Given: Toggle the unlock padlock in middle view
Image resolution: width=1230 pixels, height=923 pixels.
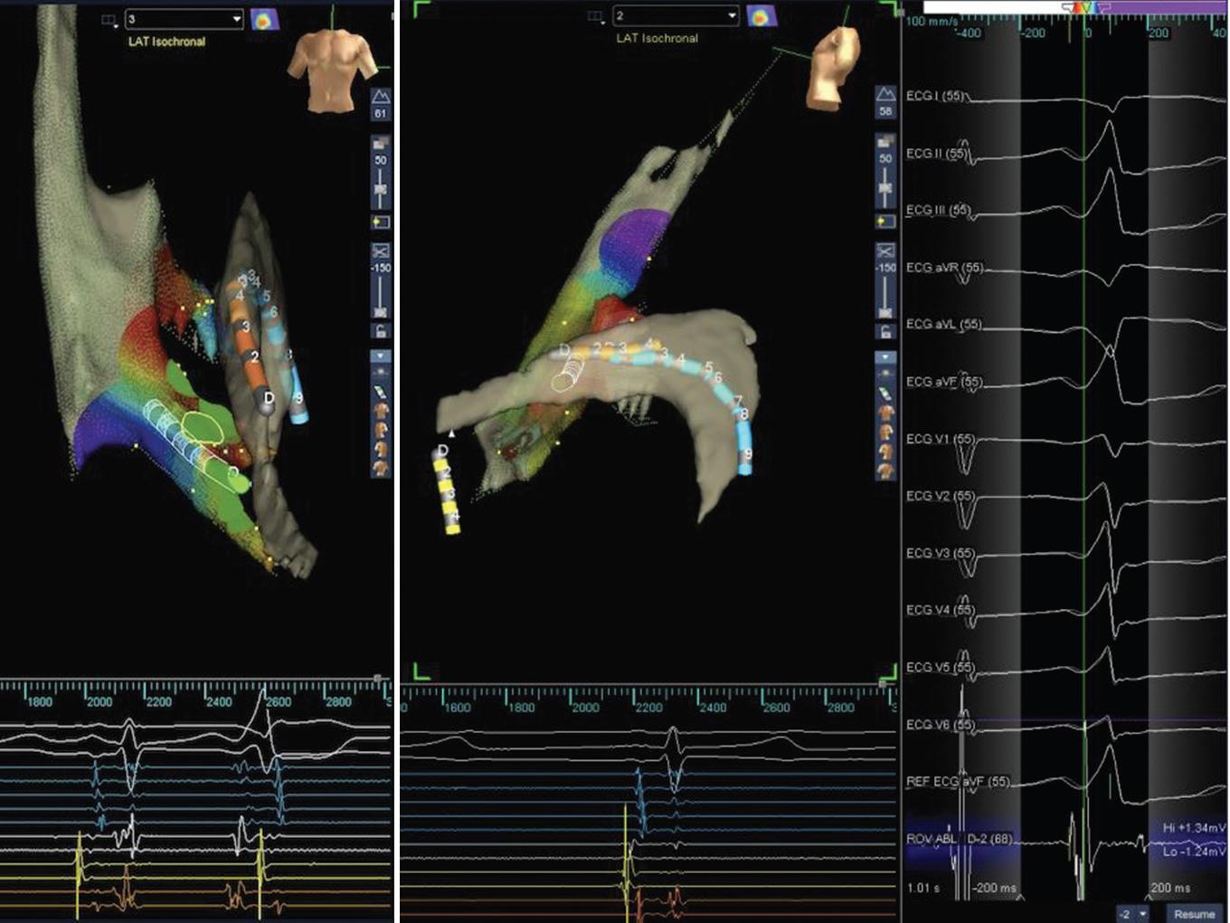Looking at the screenshot, I should pos(885,332).
